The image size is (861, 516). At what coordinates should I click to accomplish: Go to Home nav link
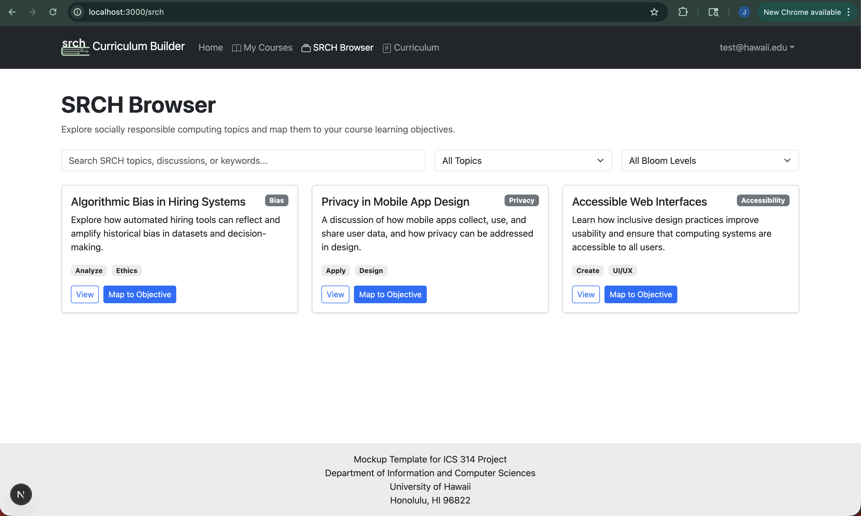tap(210, 48)
